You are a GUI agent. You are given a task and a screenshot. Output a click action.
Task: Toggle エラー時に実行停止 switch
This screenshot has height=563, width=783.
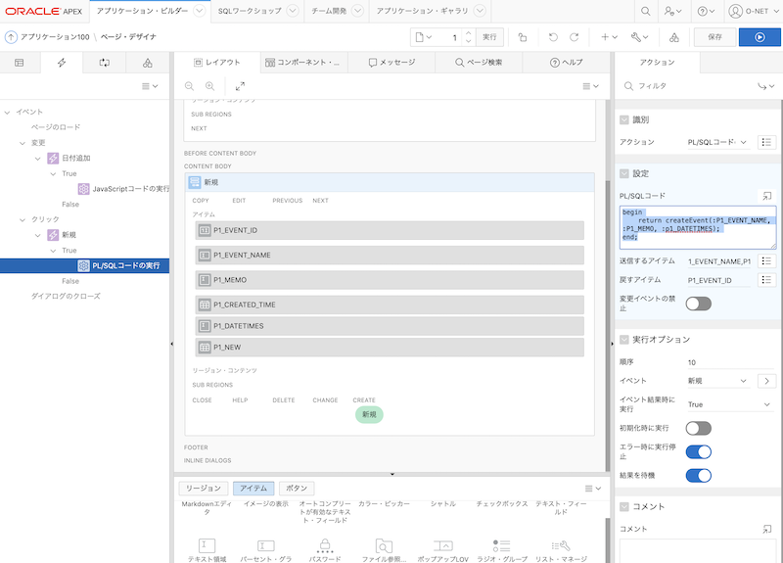pyautogui.click(x=698, y=451)
